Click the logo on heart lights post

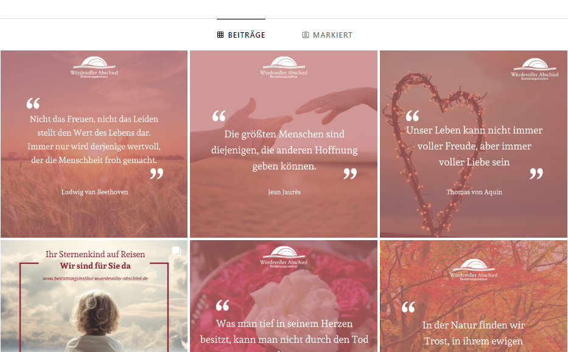click(x=535, y=69)
